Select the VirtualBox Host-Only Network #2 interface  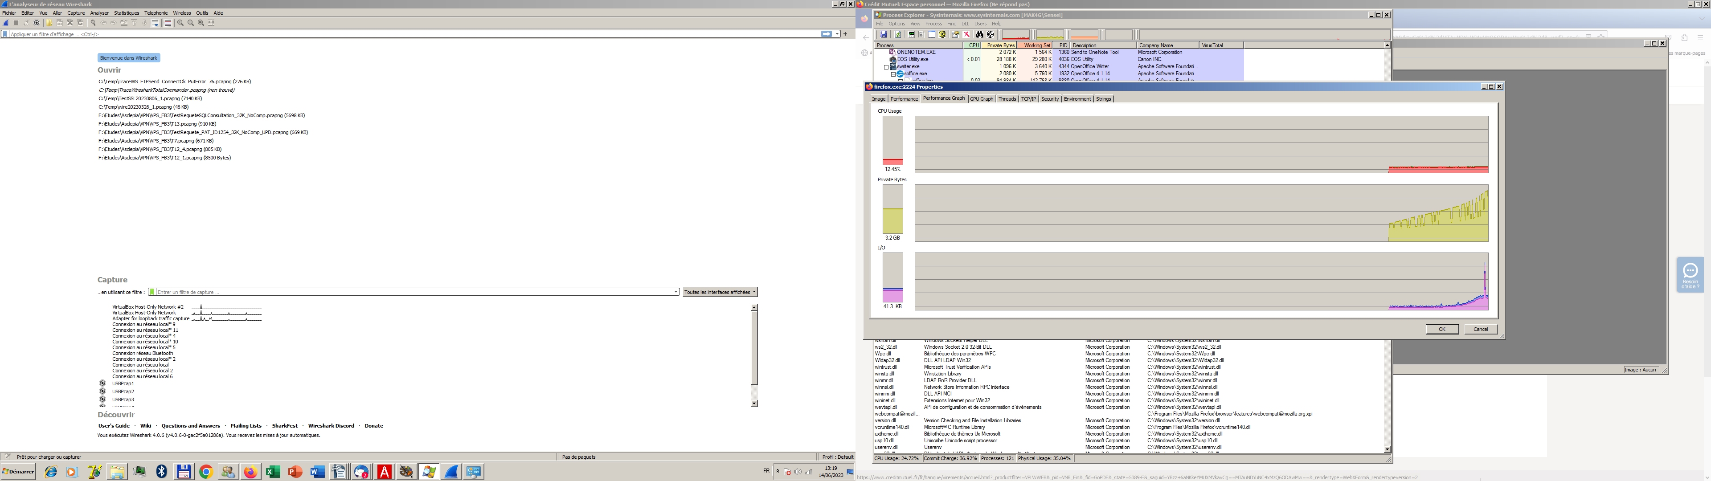pos(148,307)
